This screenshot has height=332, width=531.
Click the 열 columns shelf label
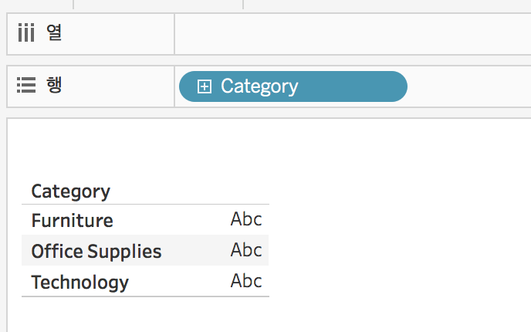click(x=54, y=32)
